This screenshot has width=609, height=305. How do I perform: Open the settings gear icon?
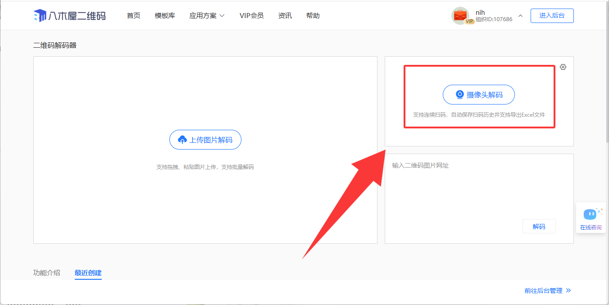pyautogui.click(x=563, y=67)
